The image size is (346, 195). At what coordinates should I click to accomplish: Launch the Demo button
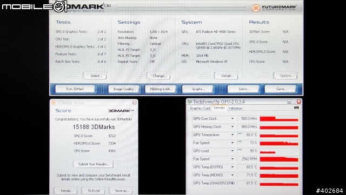click(244, 89)
